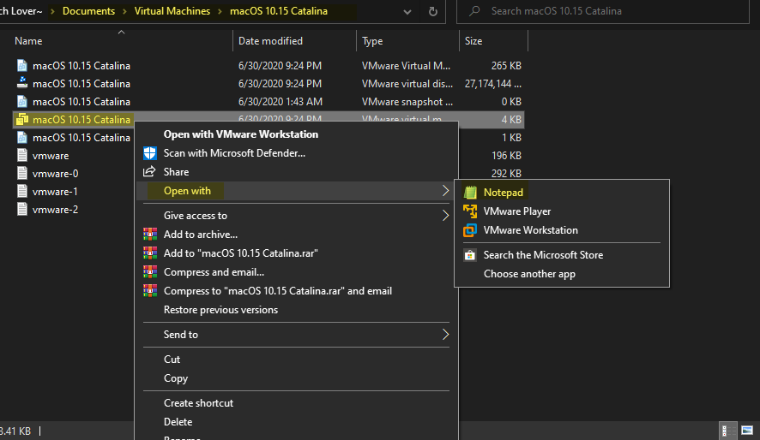Click the Microsoft Defender shield icon
Viewport: 760px width, 440px height.
pyautogui.click(x=150, y=153)
